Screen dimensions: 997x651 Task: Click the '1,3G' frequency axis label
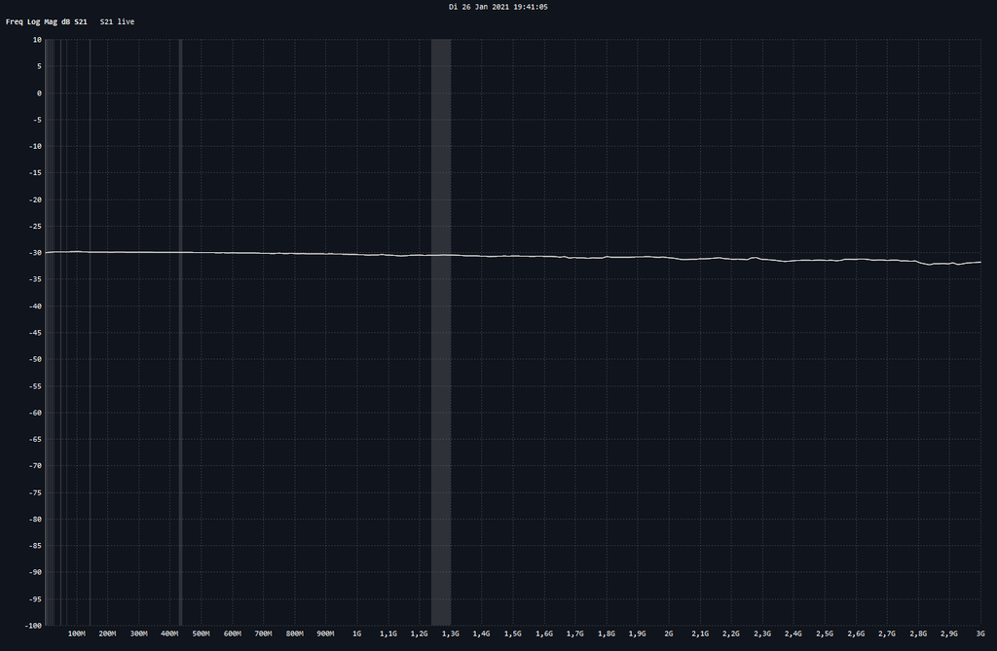[451, 633]
